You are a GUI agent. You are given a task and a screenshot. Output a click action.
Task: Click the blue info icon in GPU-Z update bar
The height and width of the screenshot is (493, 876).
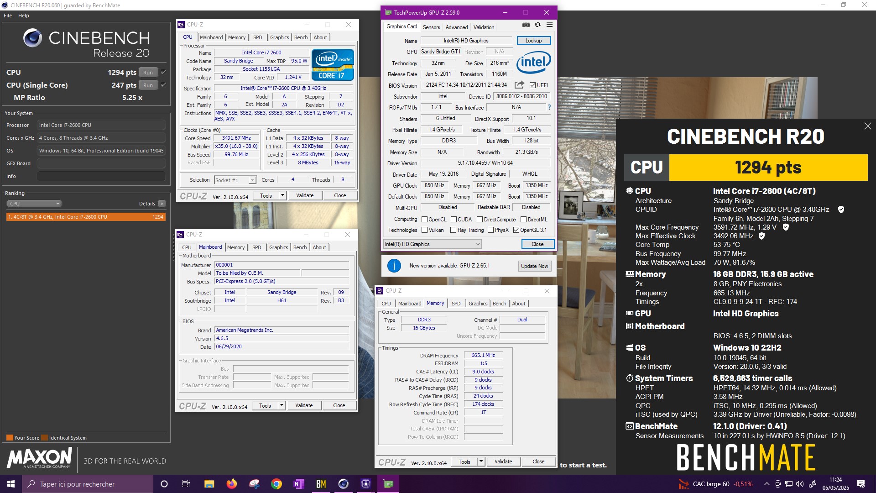coord(394,266)
